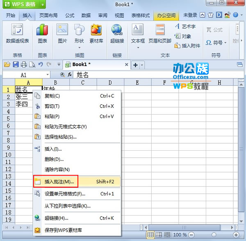
Task: Expand quick access toolbar customization arrow
Action: point(59,64)
